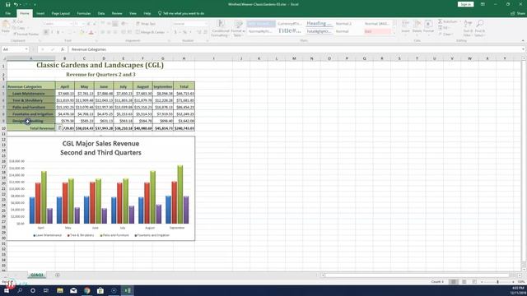Switch to the View tab

coord(133,13)
